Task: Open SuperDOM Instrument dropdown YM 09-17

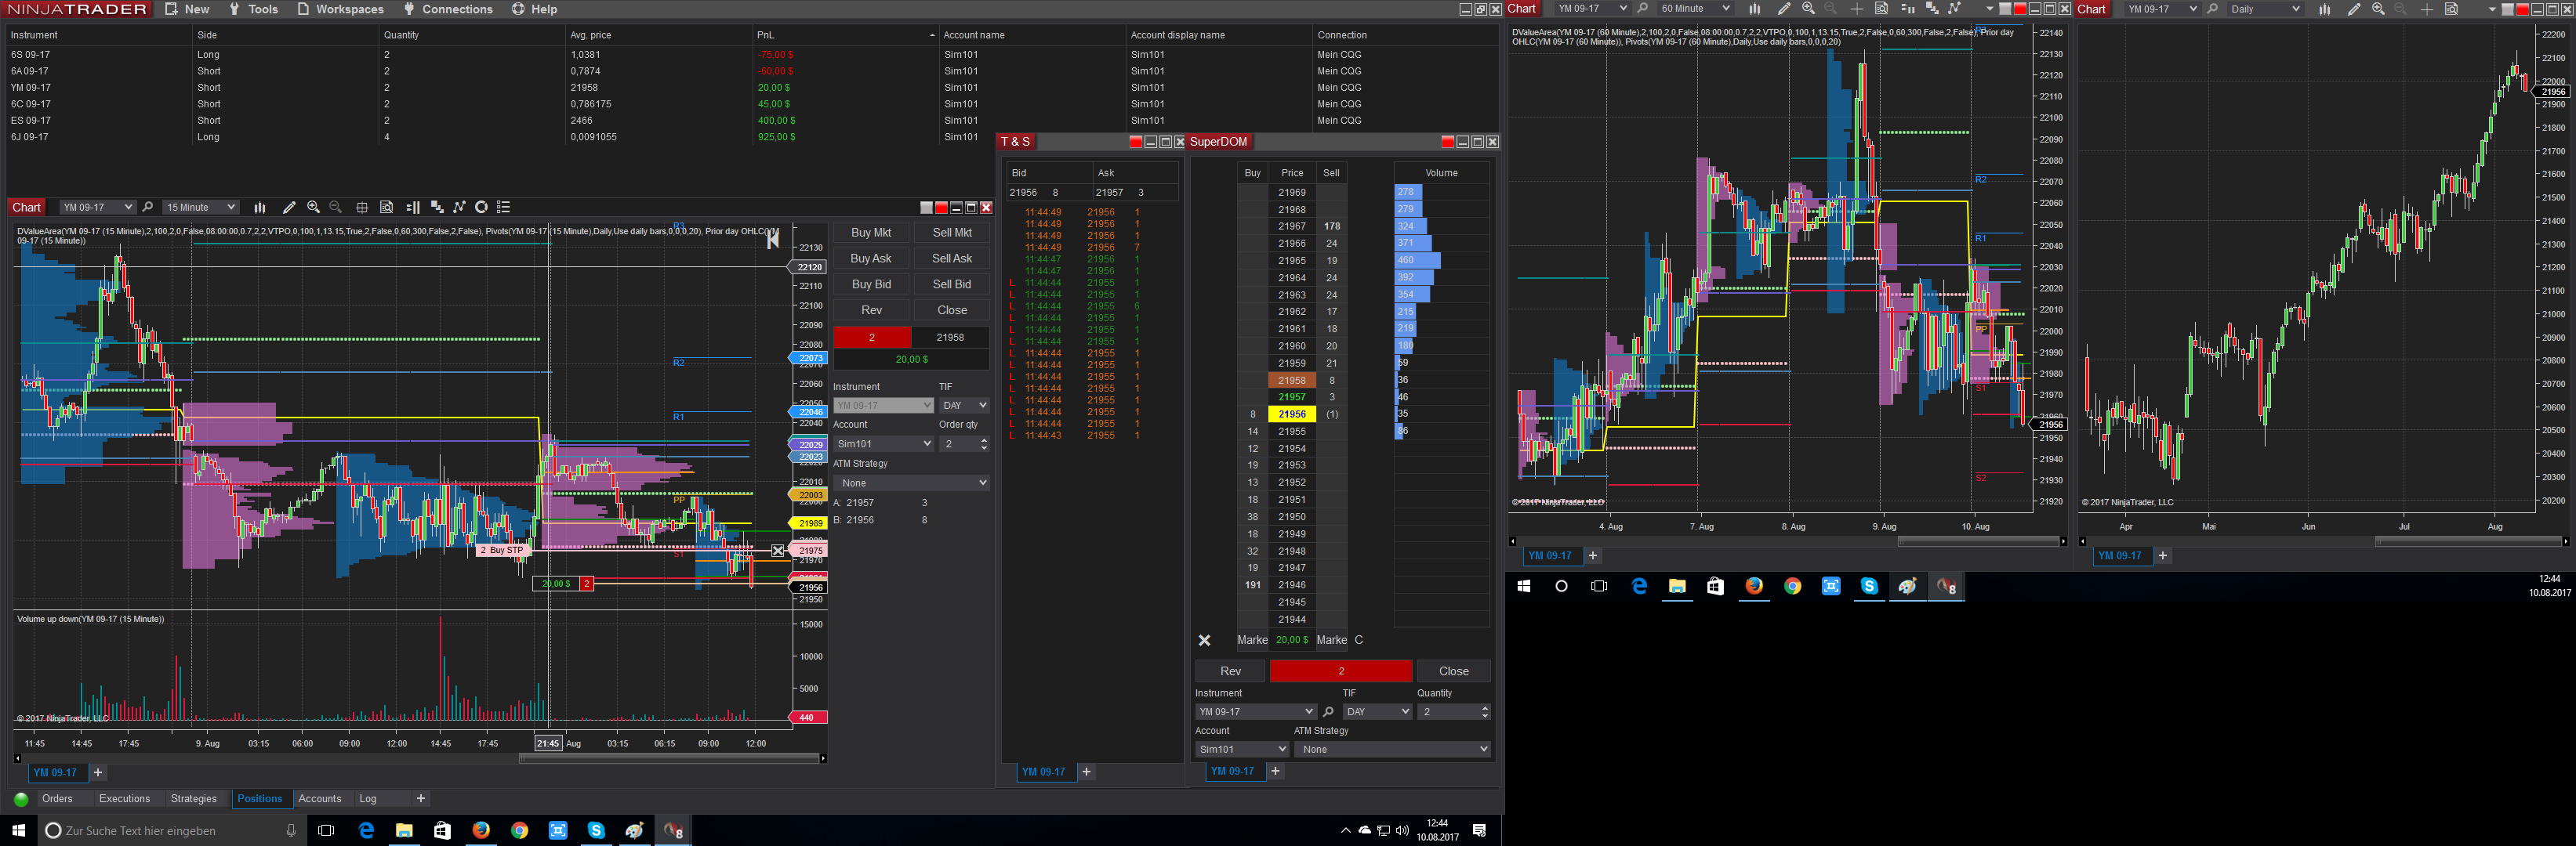Action: pyautogui.click(x=1255, y=712)
